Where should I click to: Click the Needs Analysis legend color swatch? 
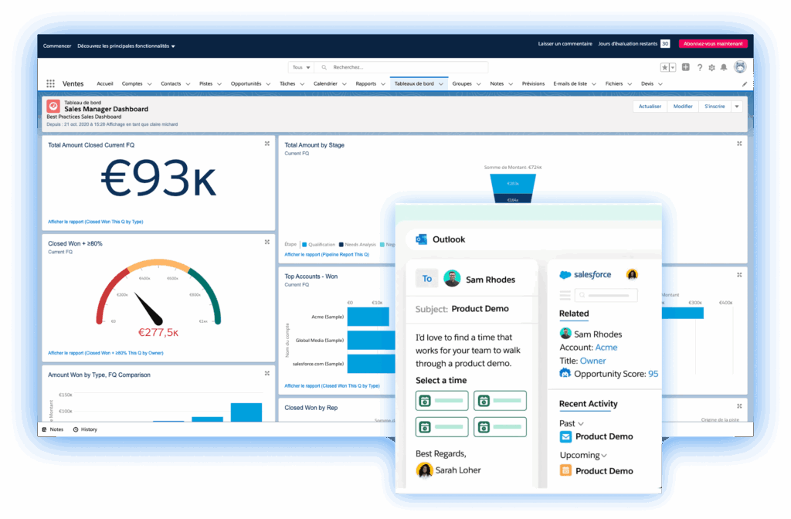coord(341,245)
